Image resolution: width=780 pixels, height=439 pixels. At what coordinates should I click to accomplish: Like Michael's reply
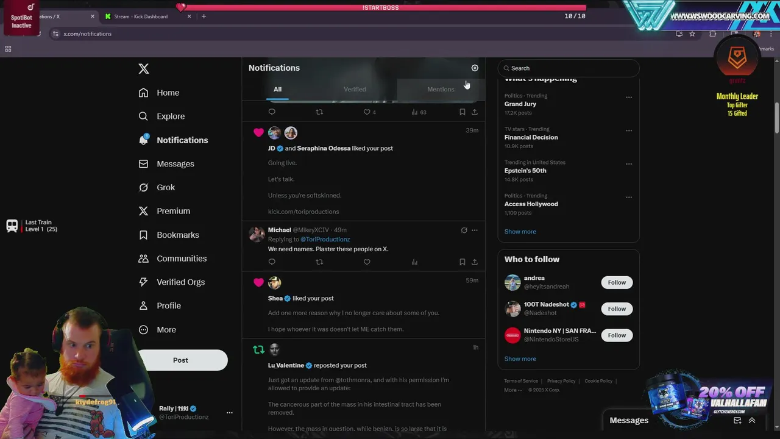pyautogui.click(x=367, y=262)
